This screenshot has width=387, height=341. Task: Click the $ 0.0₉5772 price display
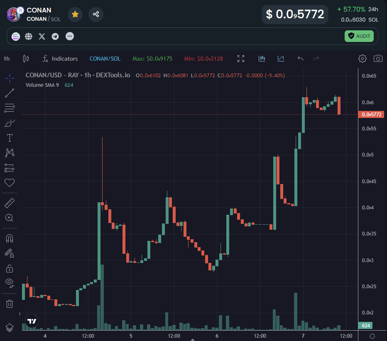tap(295, 14)
